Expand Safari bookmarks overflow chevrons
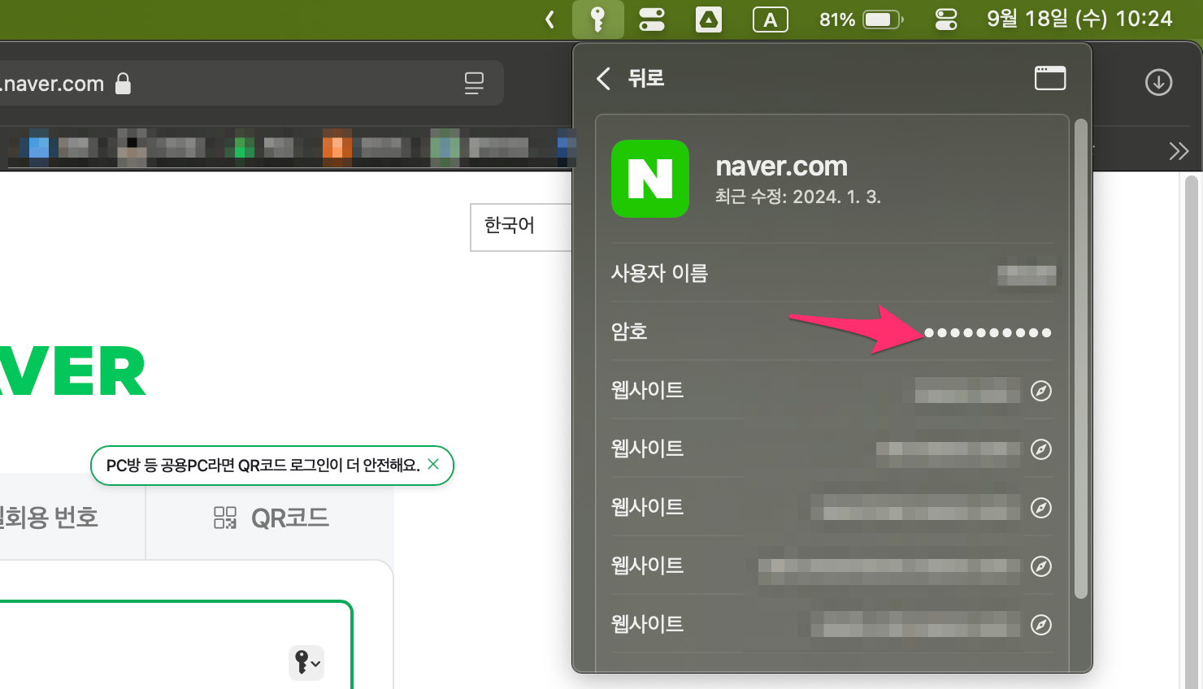1203x689 pixels. click(1179, 151)
